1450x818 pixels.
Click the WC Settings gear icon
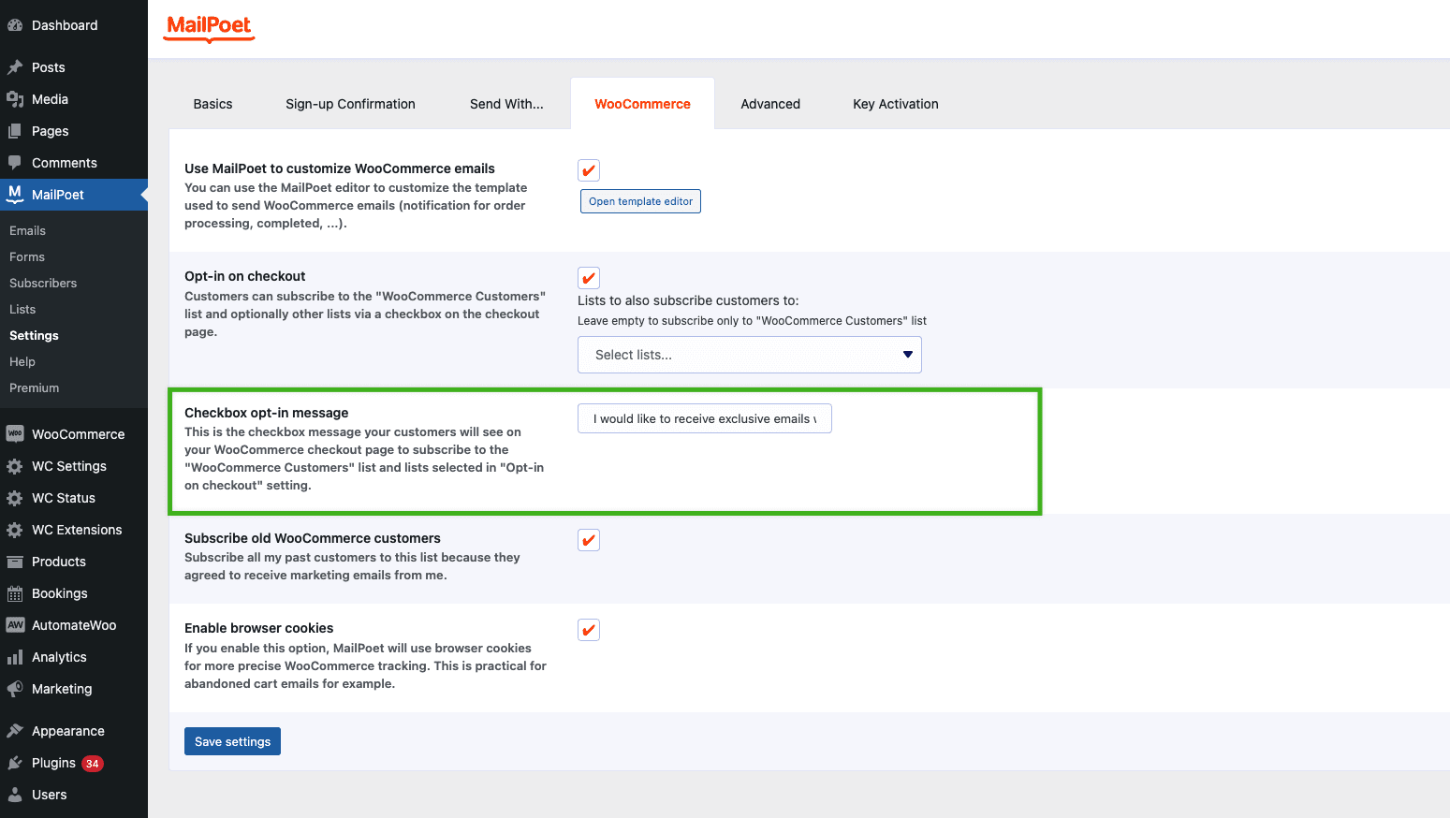pos(15,466)
